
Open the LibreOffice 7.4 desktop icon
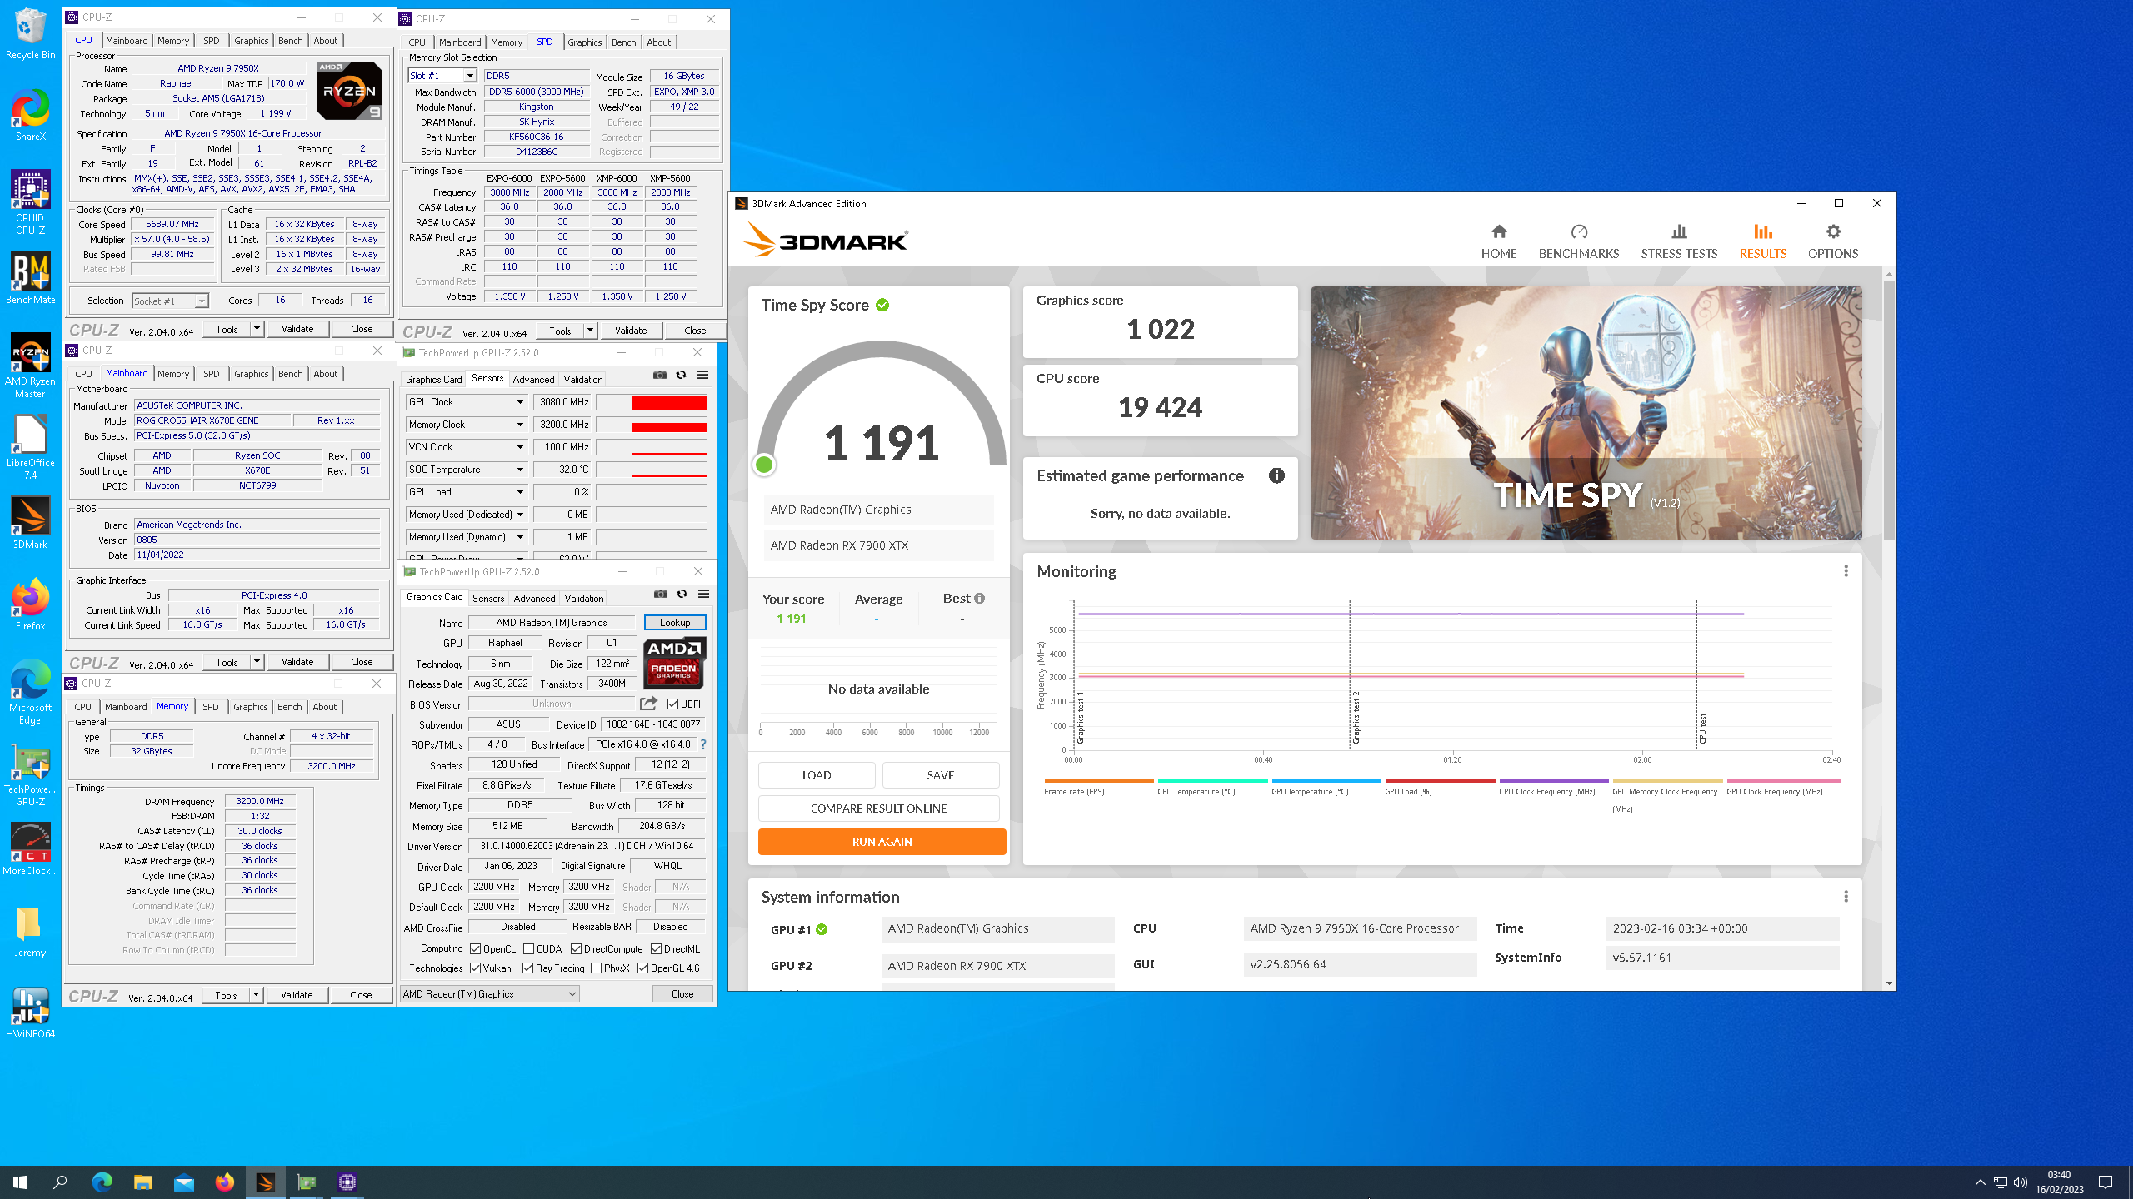30,447
